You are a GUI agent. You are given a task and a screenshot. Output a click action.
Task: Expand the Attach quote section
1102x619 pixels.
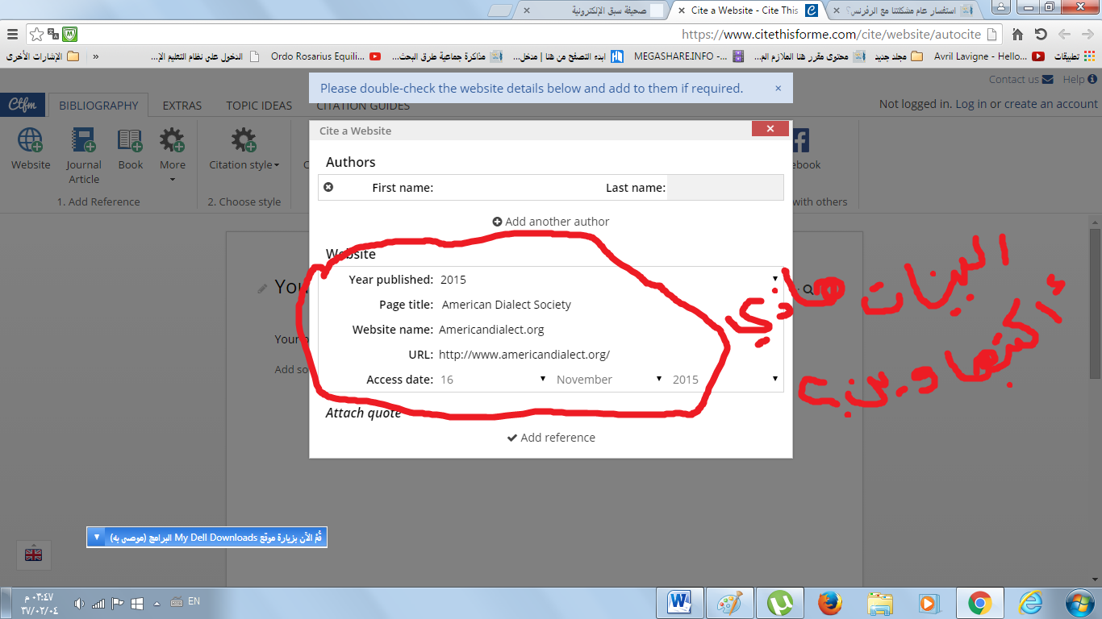click(363, 413)
